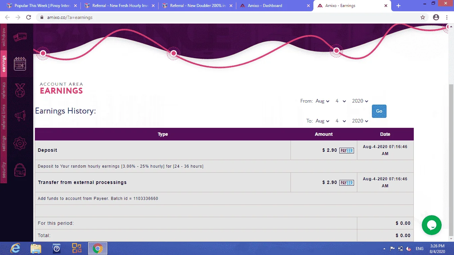Open the Chrome three-dot menu
454x255 pixels.
(x=447, y=17)
